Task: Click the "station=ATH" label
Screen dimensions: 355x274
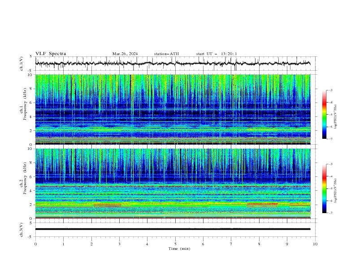Action: (x=166, y=54)
